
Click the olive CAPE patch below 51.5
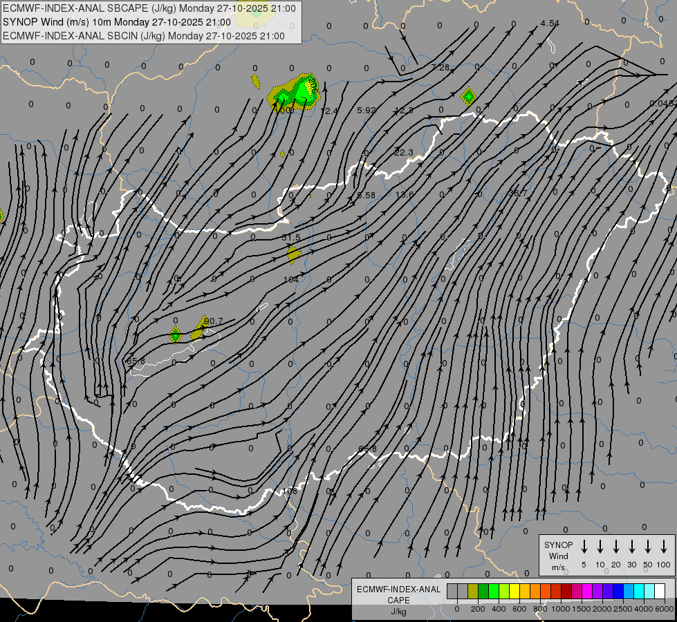(x=294, y=254)
